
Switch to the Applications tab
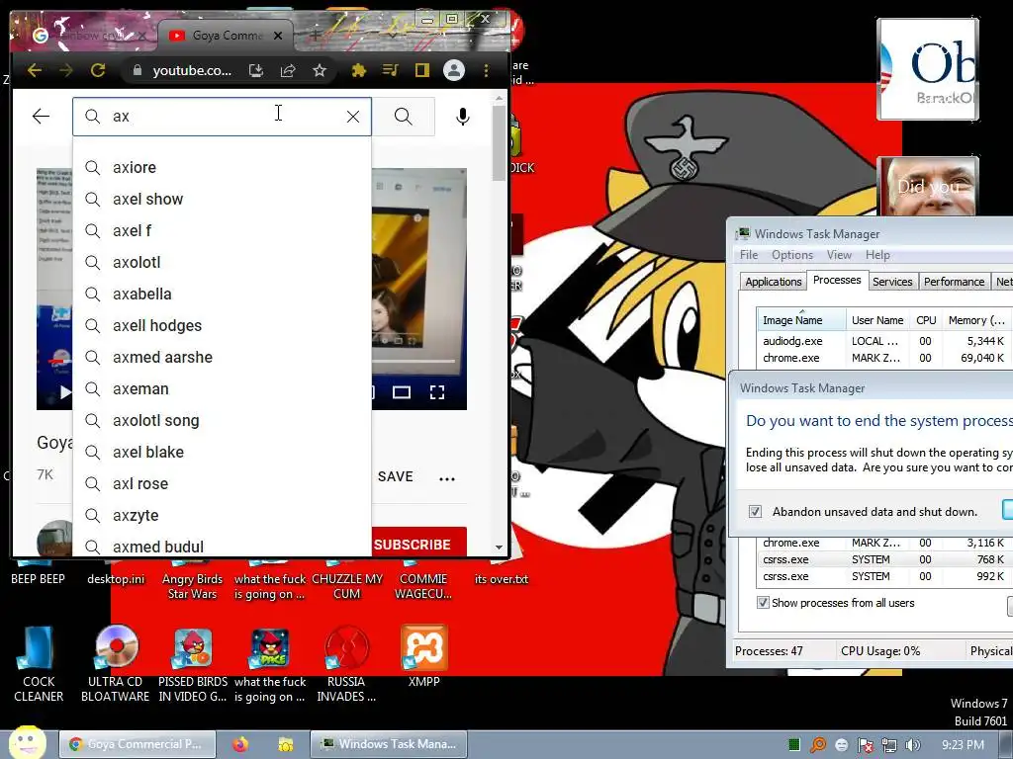pyautogui.click(x=774, y=282)
